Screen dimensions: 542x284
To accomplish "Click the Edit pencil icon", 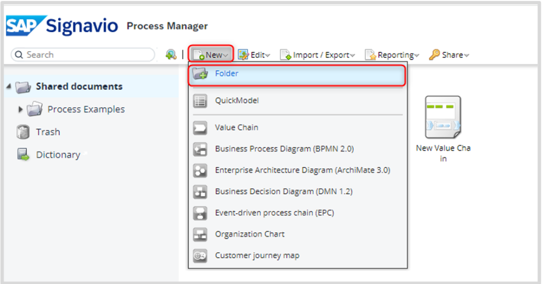I will tap(243, 54).
